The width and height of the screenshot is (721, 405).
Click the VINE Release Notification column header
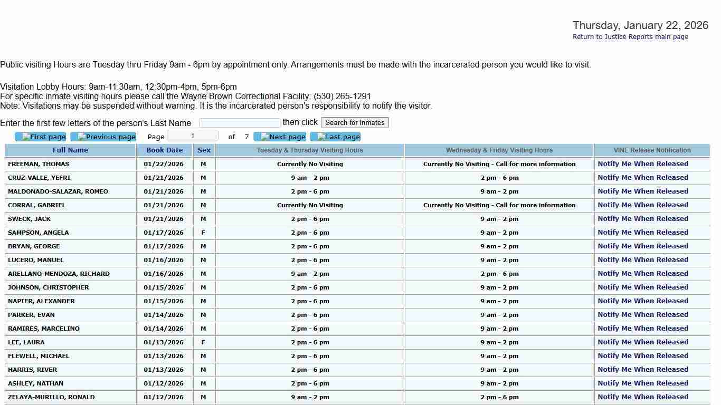click(x=652, y=150)
